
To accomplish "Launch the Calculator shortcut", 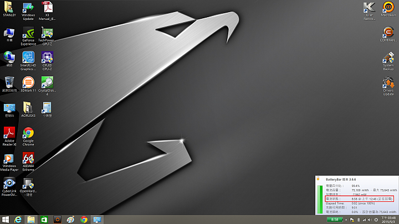I will (x=47, y=110).
